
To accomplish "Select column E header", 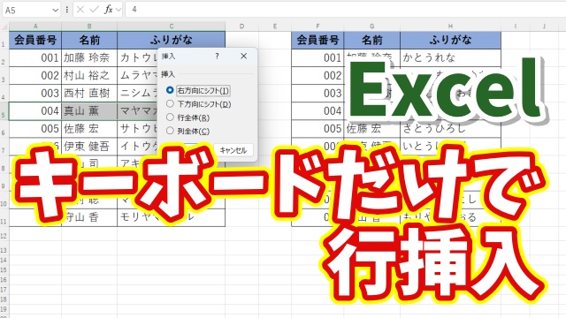I will (x=275, y=26).
